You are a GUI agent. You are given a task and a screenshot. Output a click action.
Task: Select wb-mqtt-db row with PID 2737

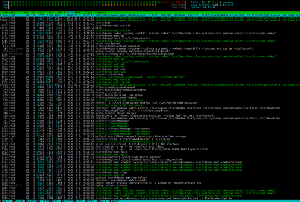[150, 36]
